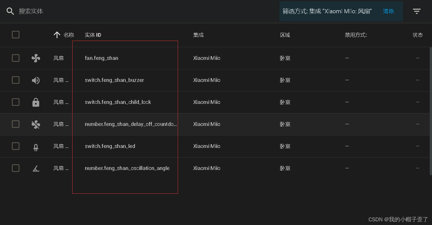Viewport: 432px width, 225px height.
Task: Sort by the 状态 column header
Action: [418, 35]
